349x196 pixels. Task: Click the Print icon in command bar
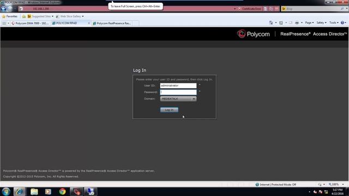coord(297,23)
